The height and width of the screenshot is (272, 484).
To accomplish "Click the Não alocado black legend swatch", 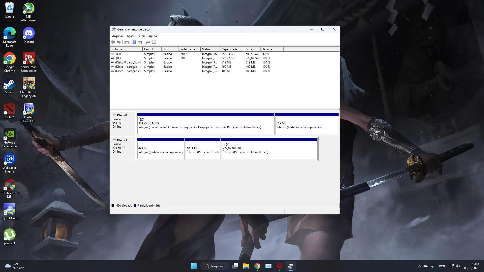I will tap(113, 206).
